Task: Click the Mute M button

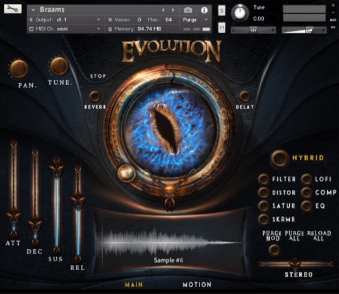Action: coord(222,27)
